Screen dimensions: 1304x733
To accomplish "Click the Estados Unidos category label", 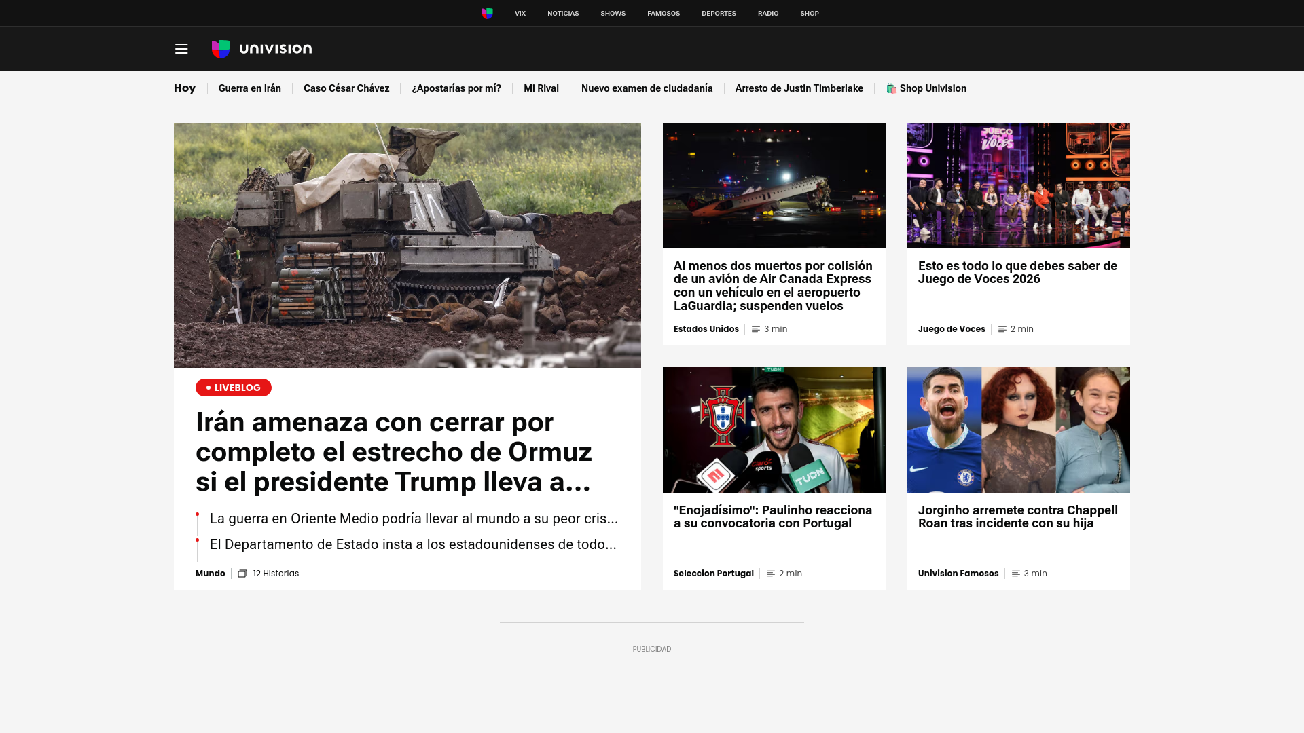I will click(x=706, y=329).
